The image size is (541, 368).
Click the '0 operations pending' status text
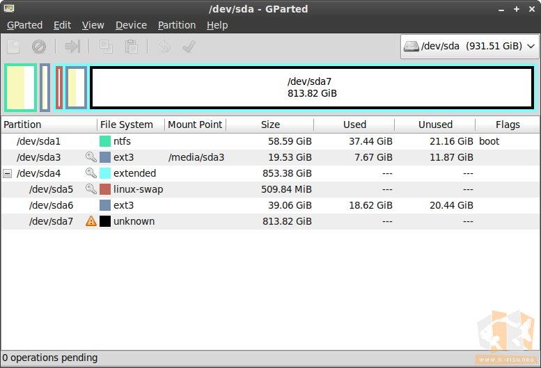pyautogui.click(x=50, y=358)
